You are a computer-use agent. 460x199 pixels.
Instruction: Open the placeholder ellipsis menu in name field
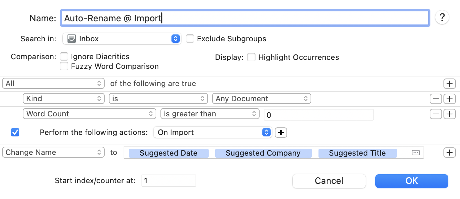tap(416, 153)
